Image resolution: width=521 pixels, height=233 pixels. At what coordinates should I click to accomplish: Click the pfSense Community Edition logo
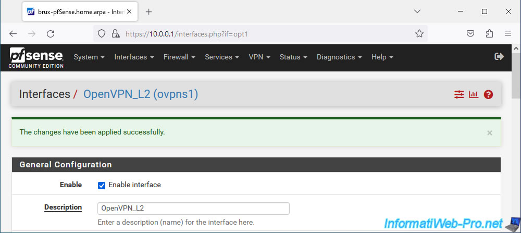tap(36, 58)
